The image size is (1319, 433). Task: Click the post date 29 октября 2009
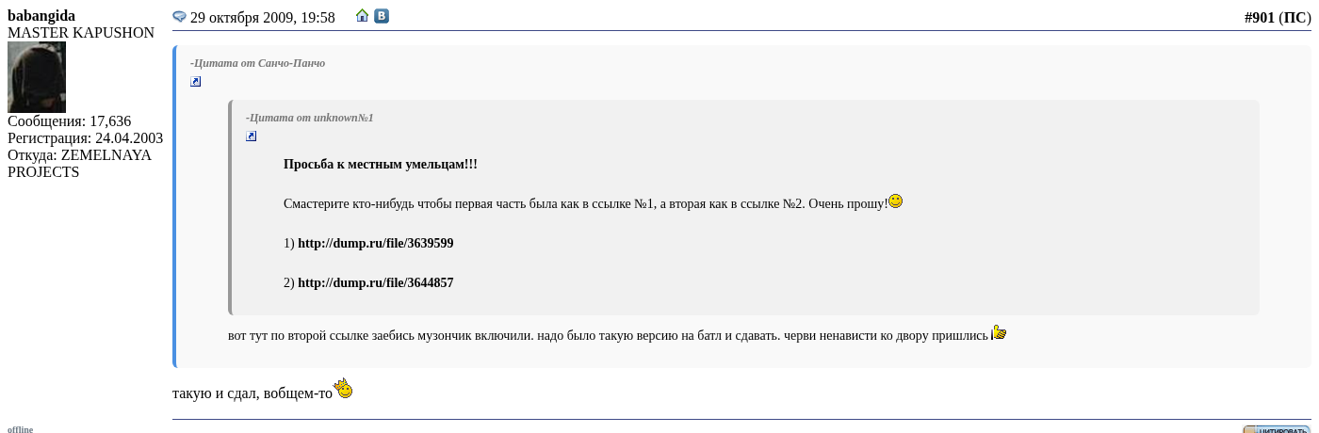tap(262, 18)
